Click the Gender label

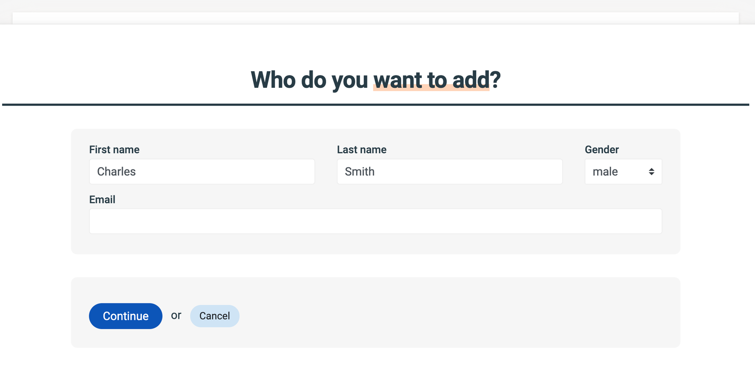(x=602, y=150)
